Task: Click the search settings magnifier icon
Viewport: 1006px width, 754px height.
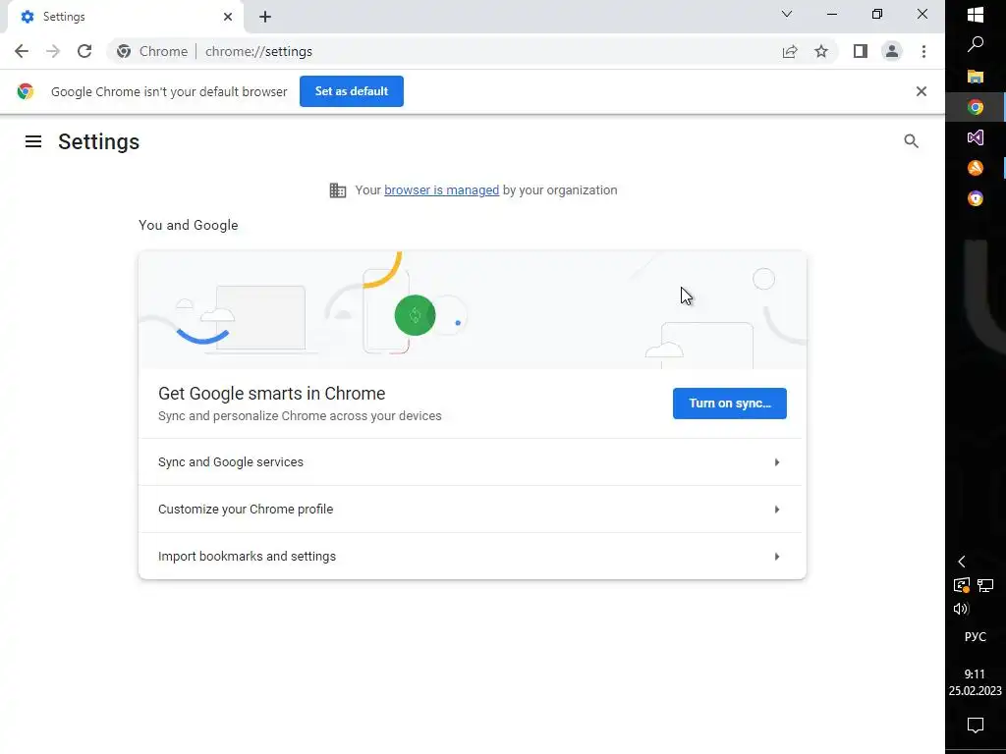Action: [x=911, y=141]
